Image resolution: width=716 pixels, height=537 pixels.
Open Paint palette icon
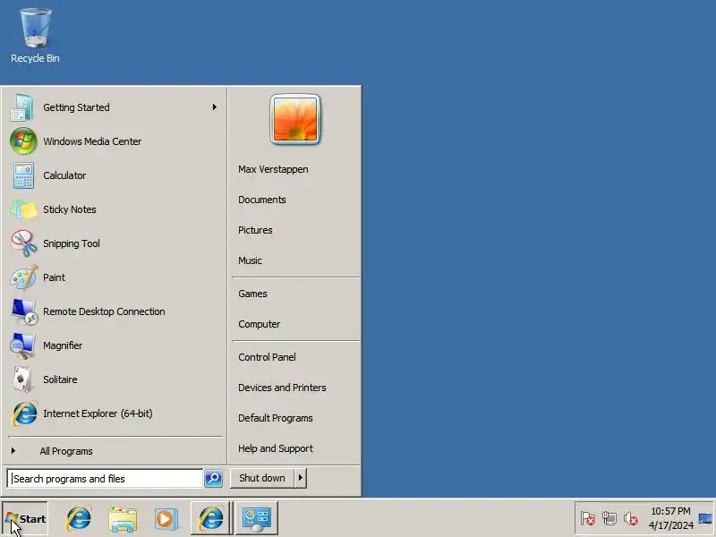point(23,277)
